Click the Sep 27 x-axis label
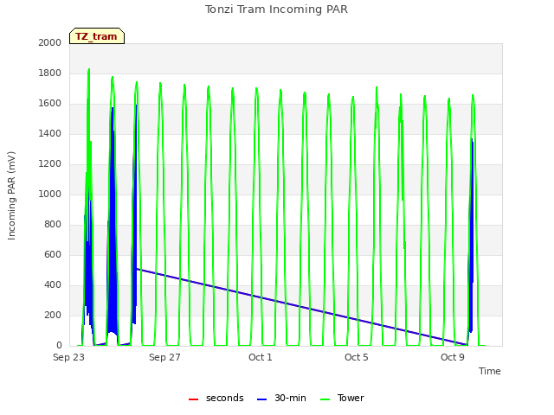The width and height of the screenshot is (554, 415). pos(164,357)
